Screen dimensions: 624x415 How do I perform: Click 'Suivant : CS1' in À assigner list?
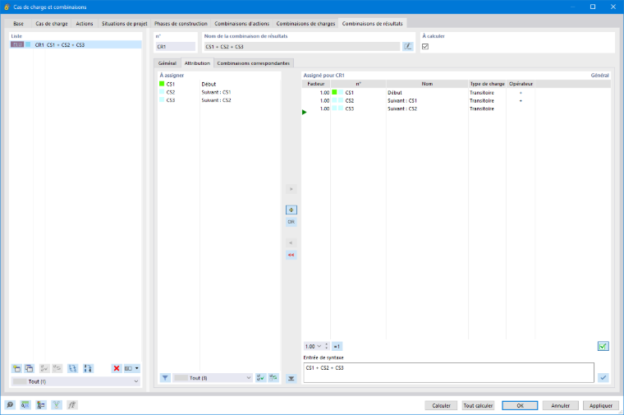click(216, 92)
